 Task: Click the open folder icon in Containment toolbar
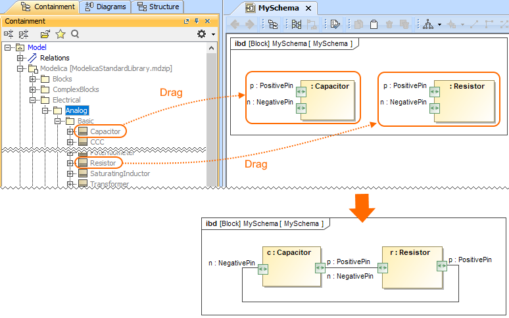(45, 34)
